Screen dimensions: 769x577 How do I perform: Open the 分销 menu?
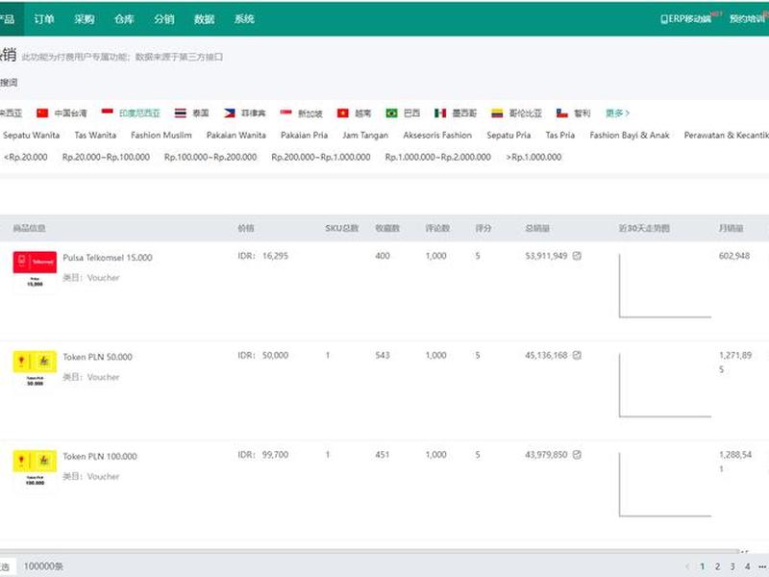tap(164, 19)
